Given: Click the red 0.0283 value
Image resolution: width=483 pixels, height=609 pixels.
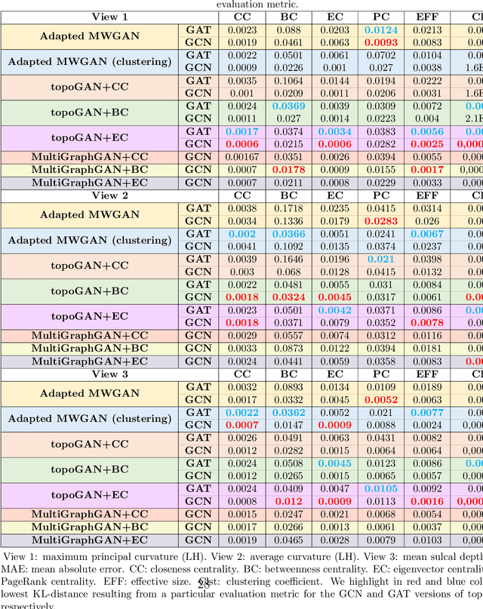Looking at the screenshot, I should 381,221.
